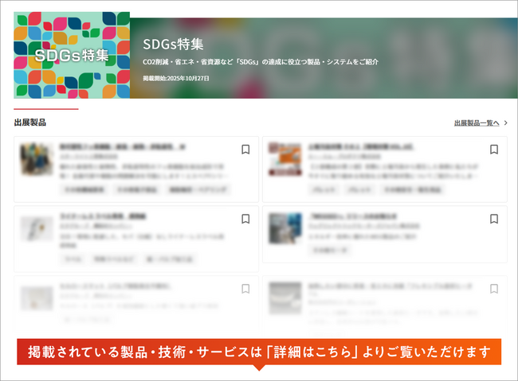Bookmark the bottom-left faded product card

point(245,289)
